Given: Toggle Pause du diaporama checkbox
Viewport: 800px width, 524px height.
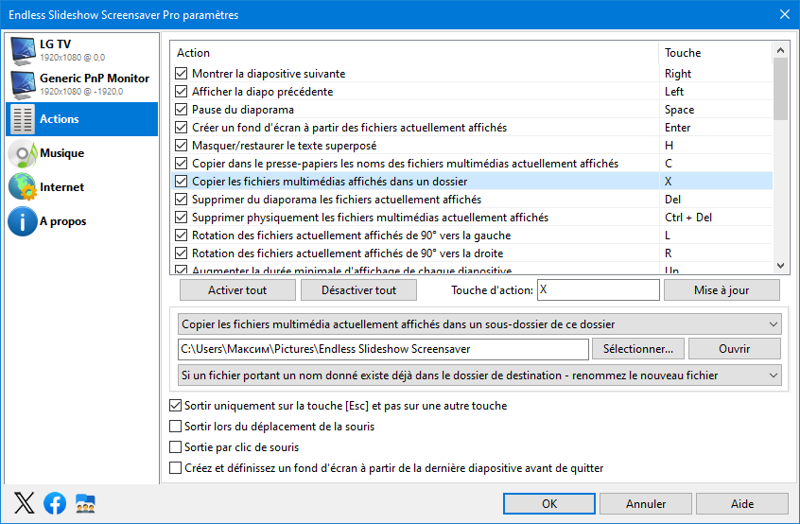Looking at the screenshot, I should (x=182, y=109).
